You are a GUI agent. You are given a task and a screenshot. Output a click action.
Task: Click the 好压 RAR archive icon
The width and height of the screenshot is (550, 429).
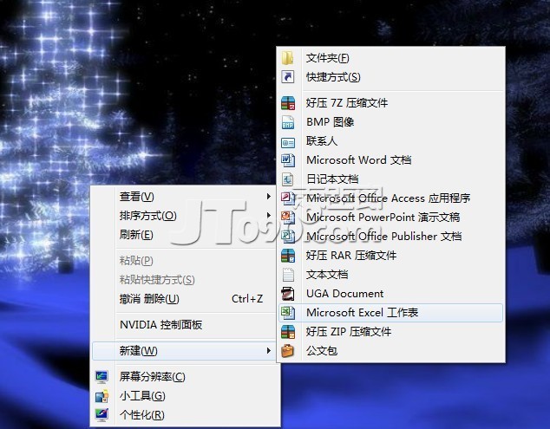(288, 256)
